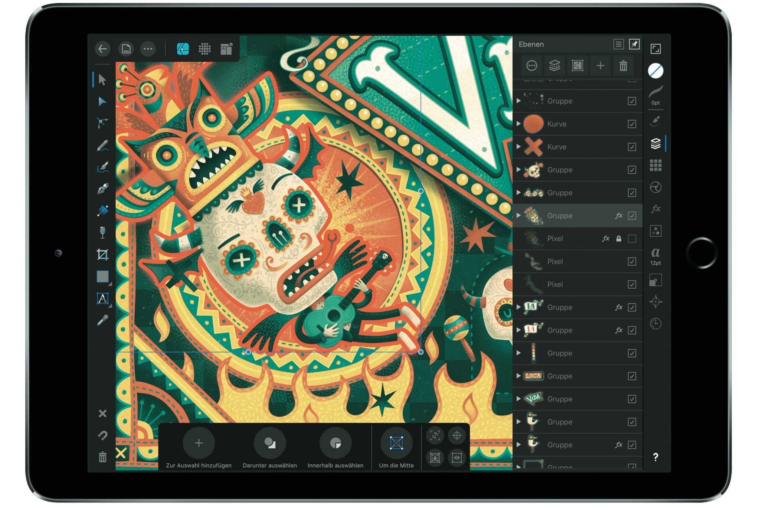Open the color swatch at top right
This screenshot has width=760, height=510.
coord(655,71)
